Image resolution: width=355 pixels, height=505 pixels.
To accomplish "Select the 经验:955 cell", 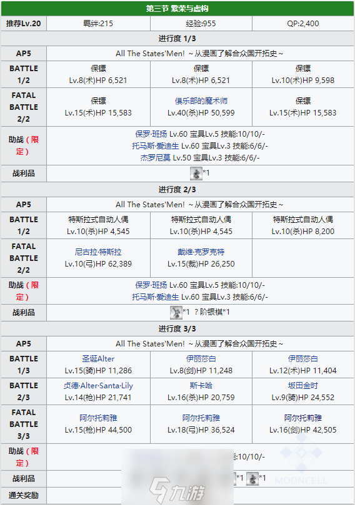I will coord(201,24).
